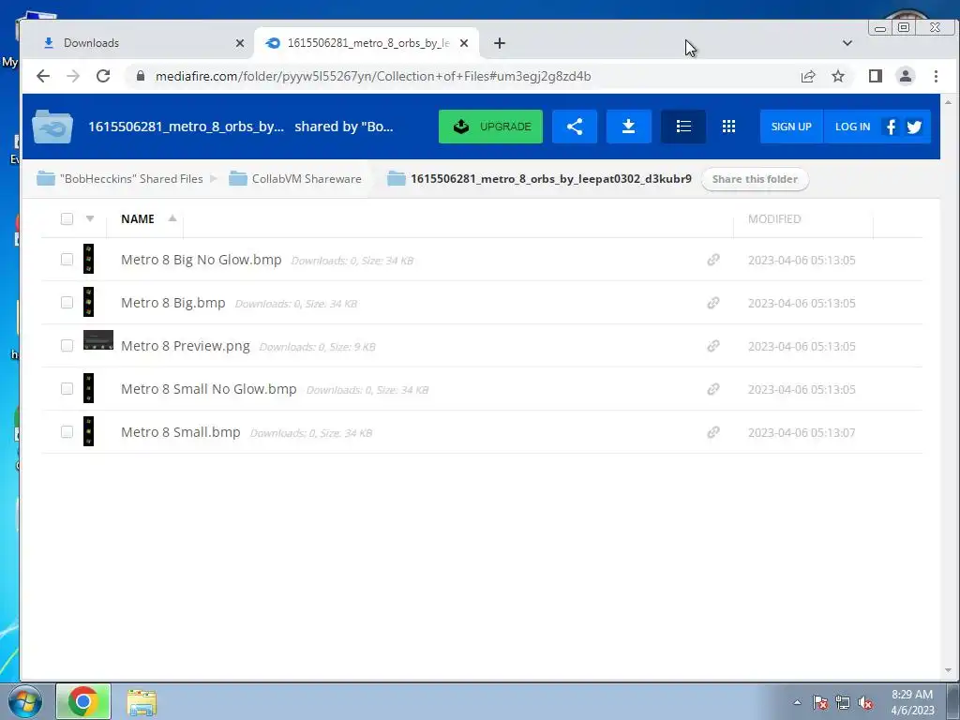The image size is (960, 720).
Task: Close the Downloads tab
Action: [240, 43]
